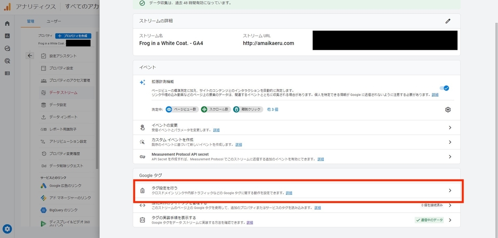The width and height of the screenshot is (498, 238).
Task: Click the すべてのアカウント account selector
Action: [x=82, y=7]
